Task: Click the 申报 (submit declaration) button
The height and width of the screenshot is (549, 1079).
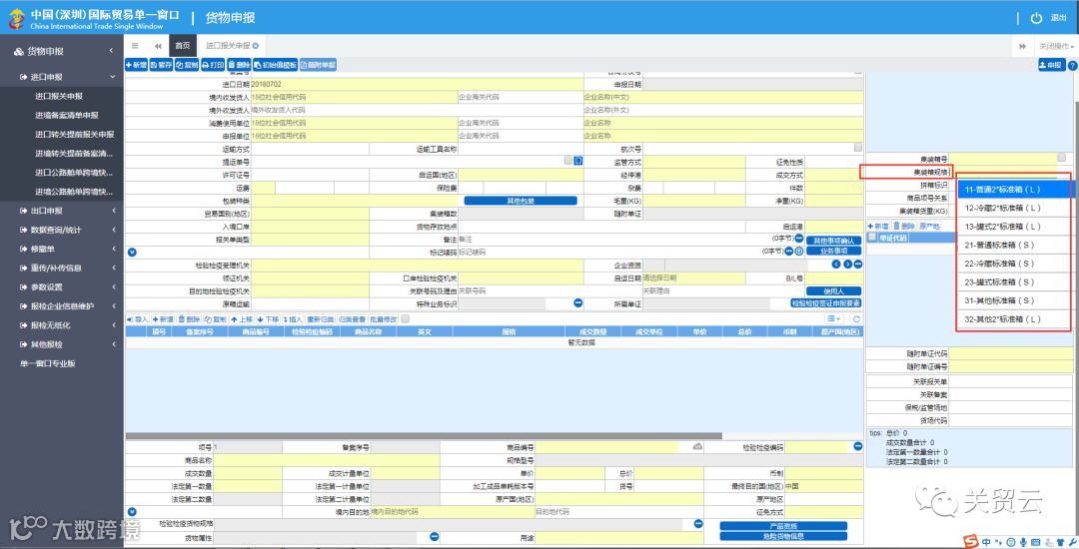Action: 1051,65
